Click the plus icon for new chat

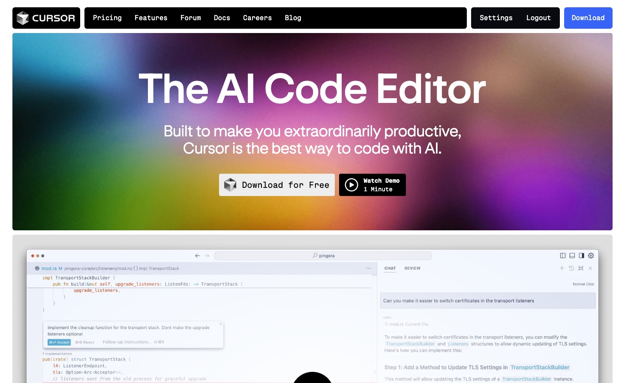pyautogui.click(x=562, y=268)
